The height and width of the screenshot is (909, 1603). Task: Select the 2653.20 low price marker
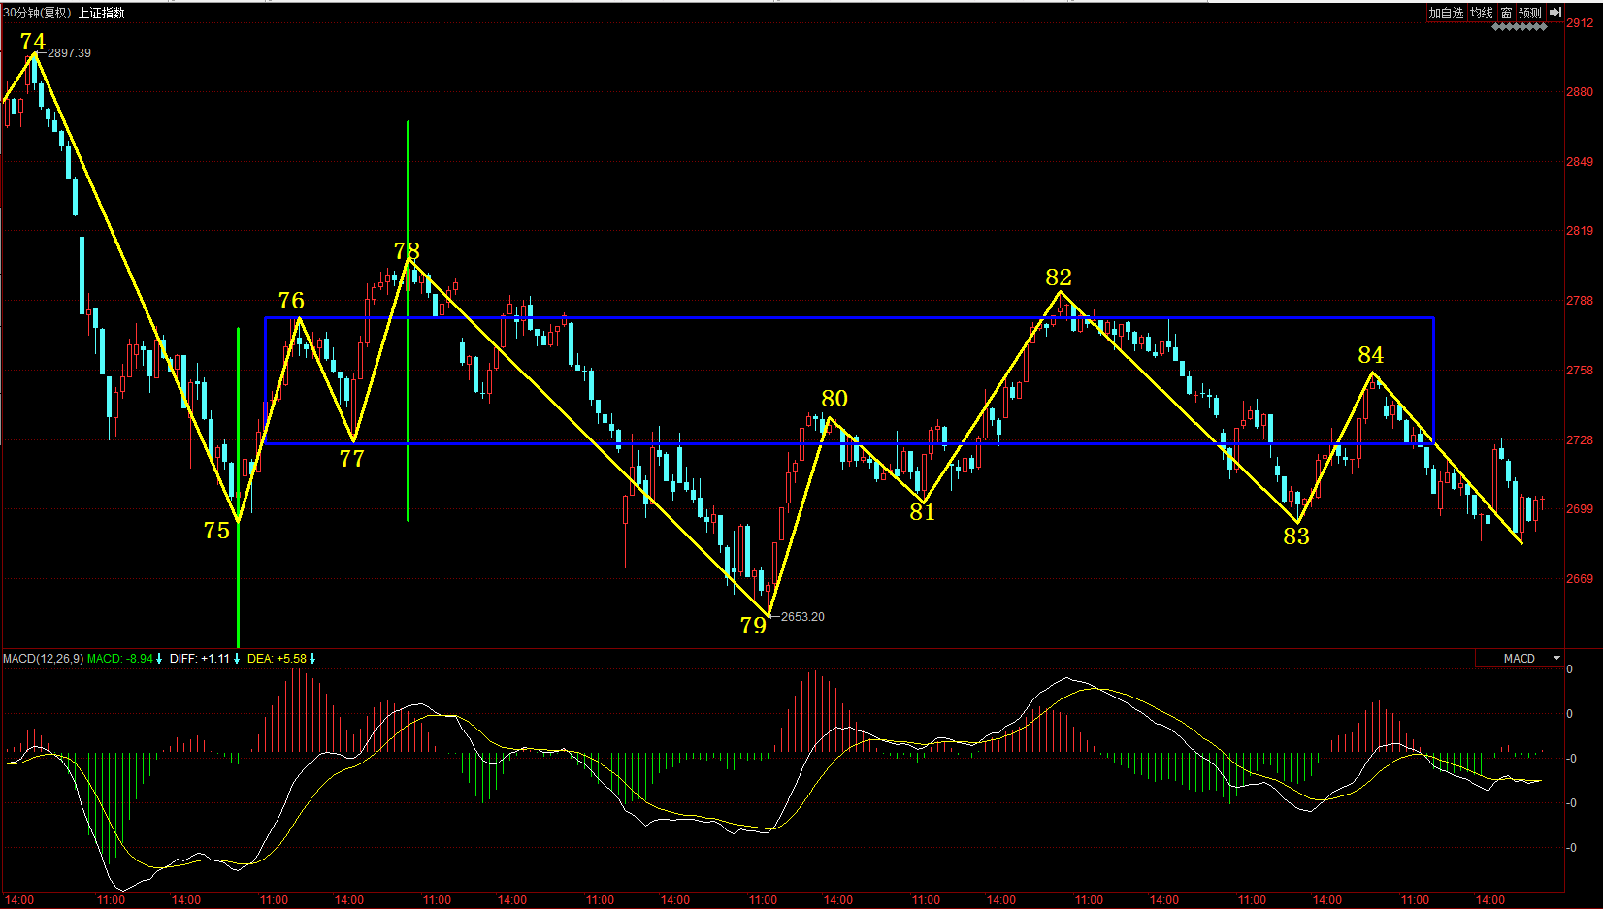click(802, 617)
